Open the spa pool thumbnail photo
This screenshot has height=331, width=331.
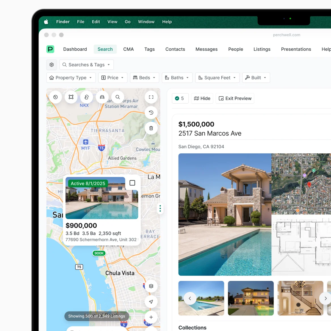coord(201,298)
